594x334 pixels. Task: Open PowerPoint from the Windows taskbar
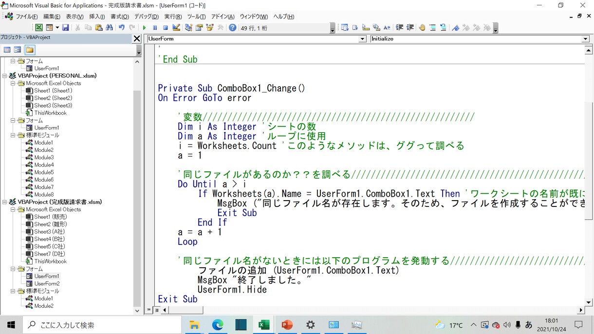[287, 325]
